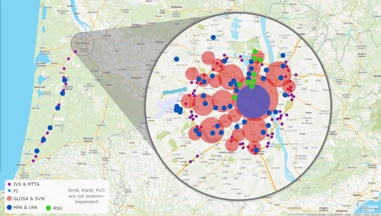Click the Dax city label
The height and width of the screenshot is (216, 381).
pos(49,158)
